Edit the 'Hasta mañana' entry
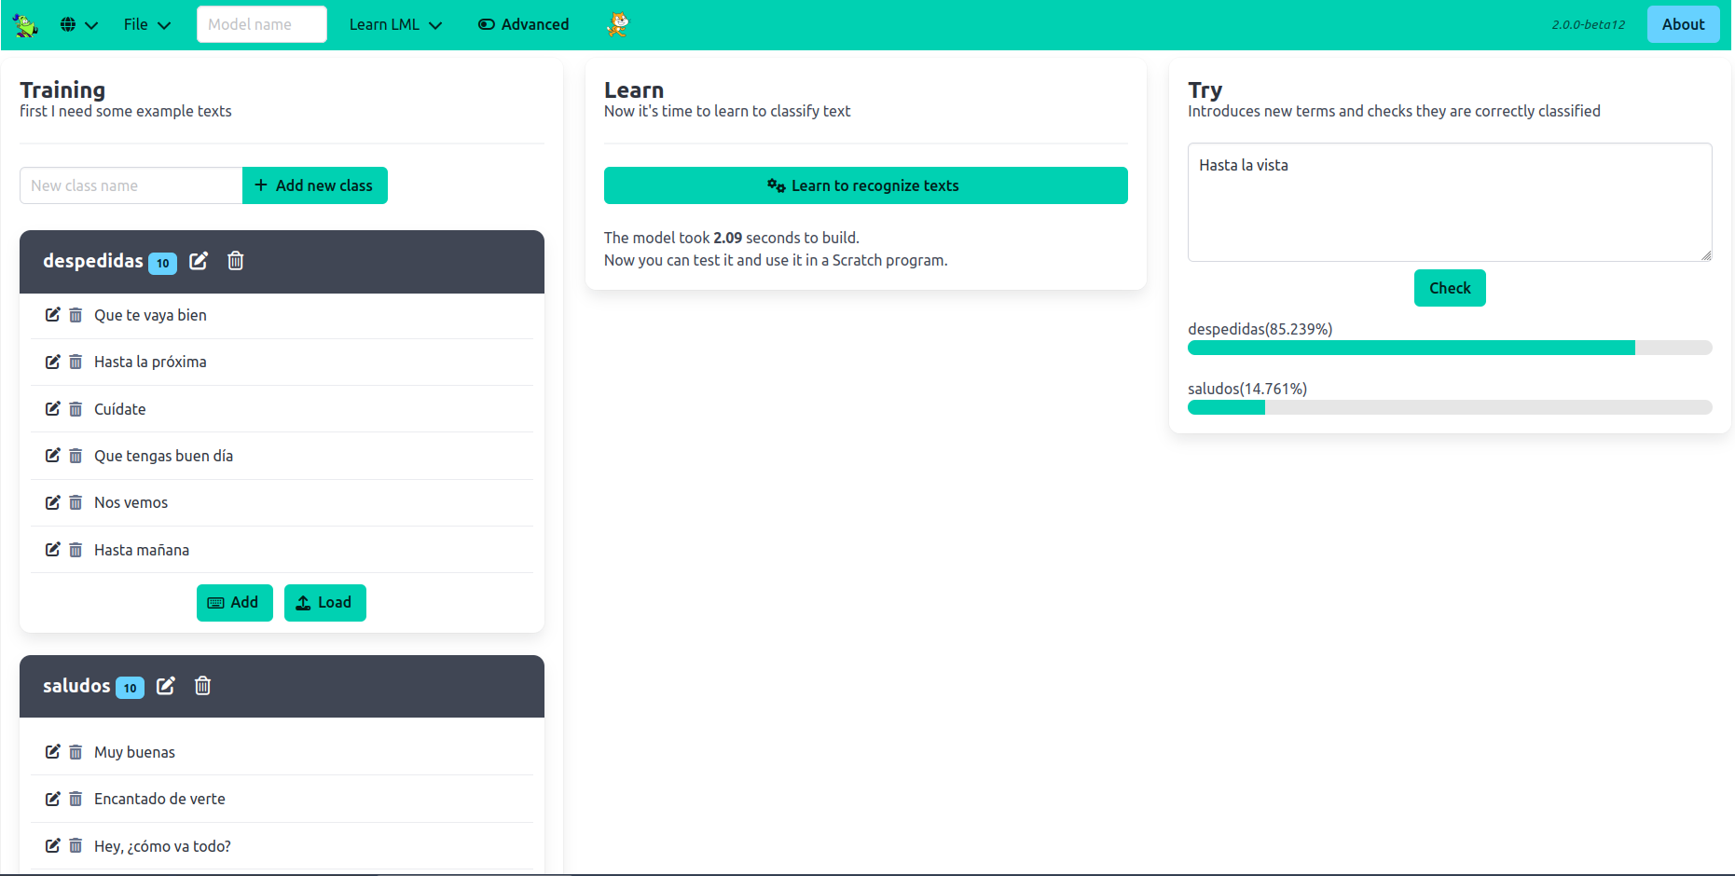The height and width of the screenshot is (876, 1735). click(53, 550)
